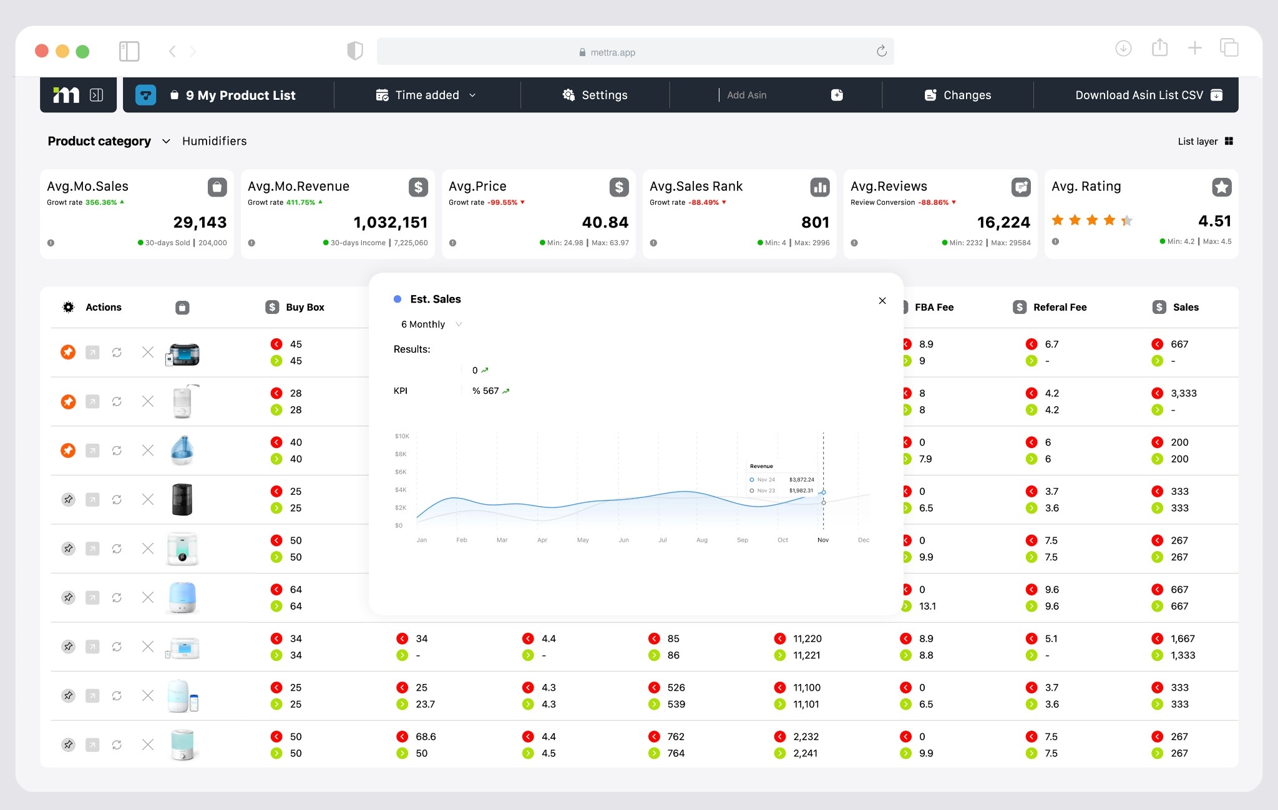Open the 6 Monthly period dropdown
The width and height of the screenshot is (1278, 810).
431,324
